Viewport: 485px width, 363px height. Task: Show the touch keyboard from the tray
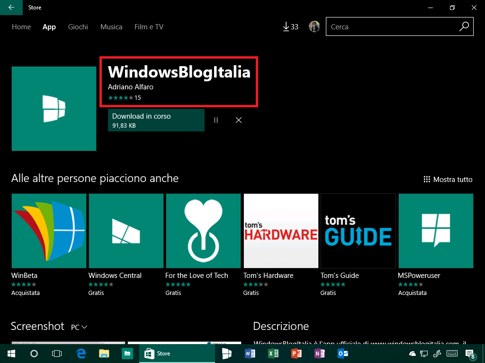click(x=452, y=354)
